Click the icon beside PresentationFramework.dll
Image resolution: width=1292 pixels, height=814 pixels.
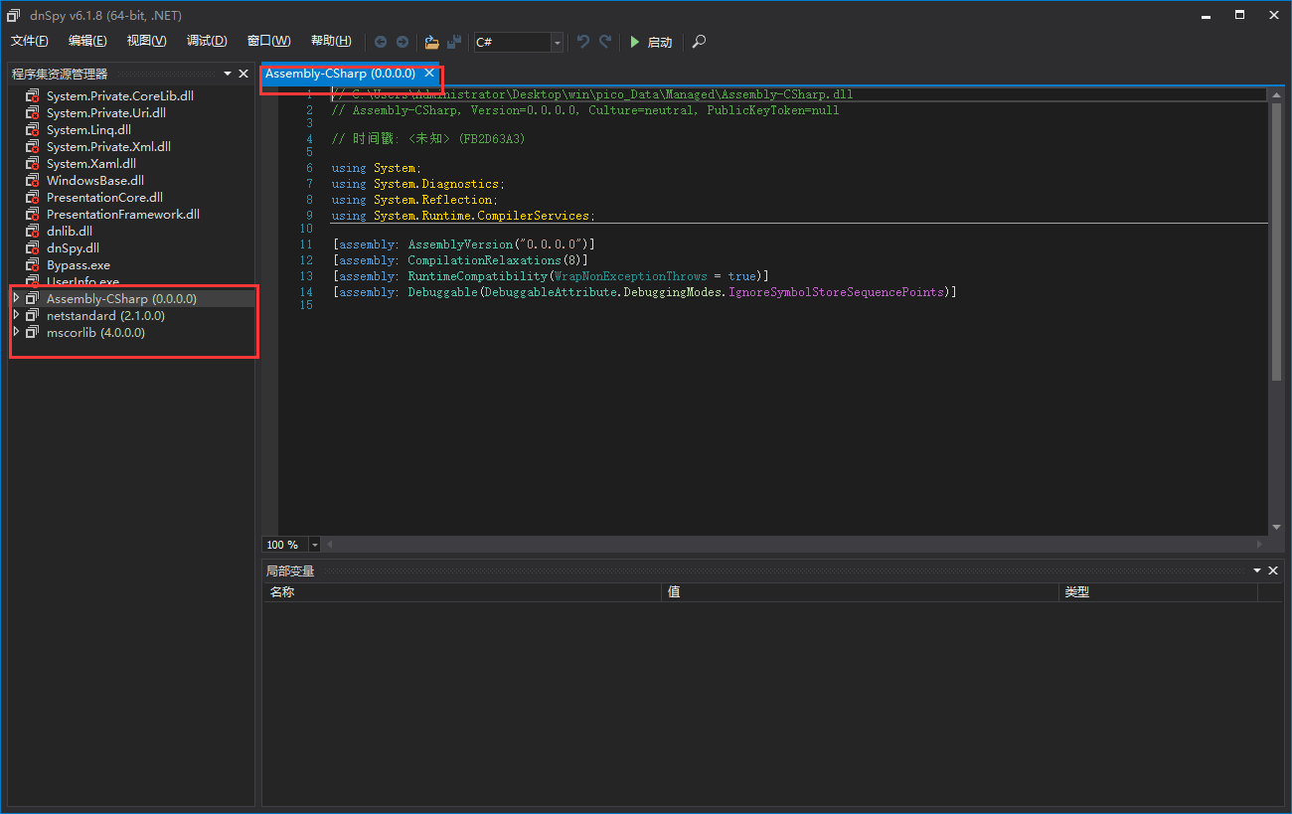32,215
